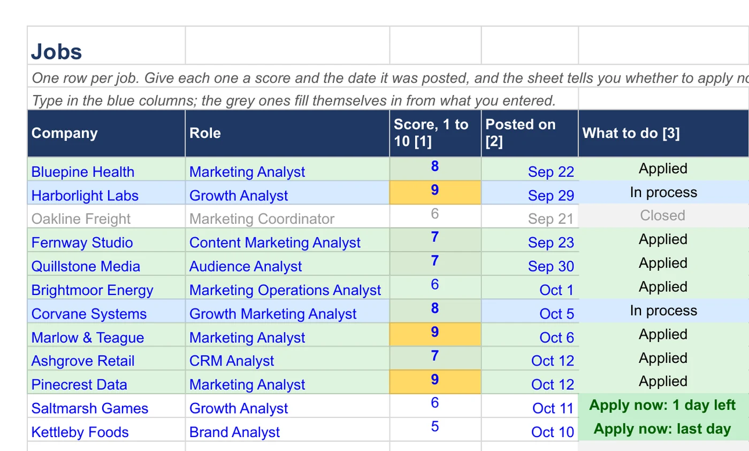Screen dimensions: 749x451
Task: Select the Marlow & Teague company cell
Action: (x=106, y=335)
